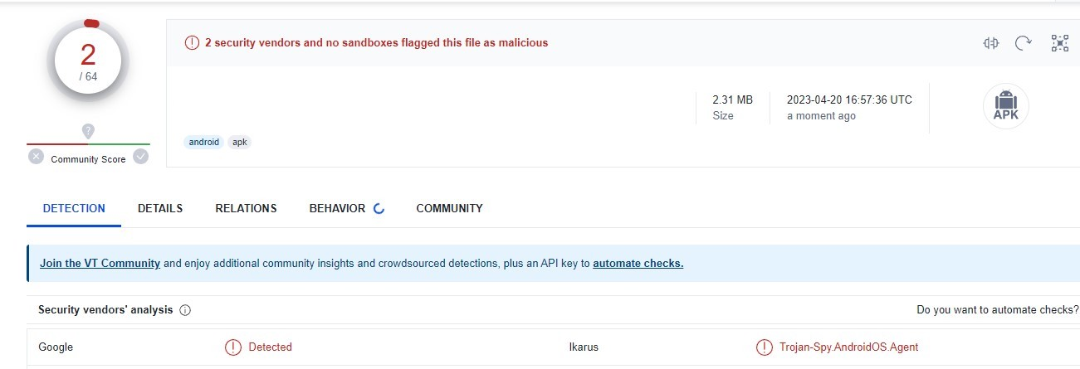Click the Ikarus Trojan-Spy warning icon
Screen dimensions: 1080x369
(764, 347)
